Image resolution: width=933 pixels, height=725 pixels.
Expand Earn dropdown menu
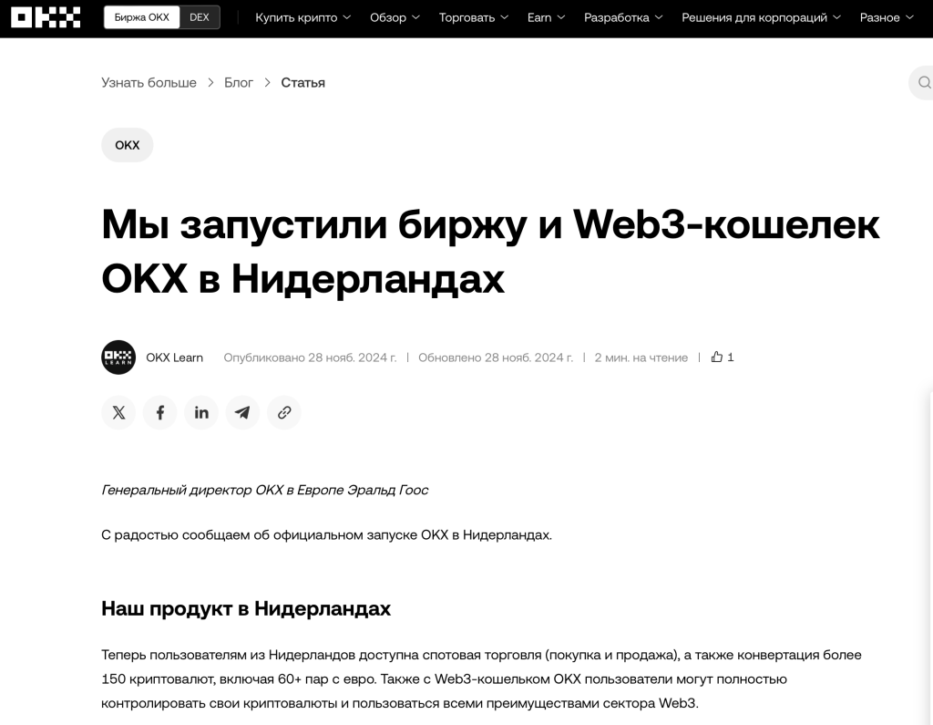click(x=546, y=18)
